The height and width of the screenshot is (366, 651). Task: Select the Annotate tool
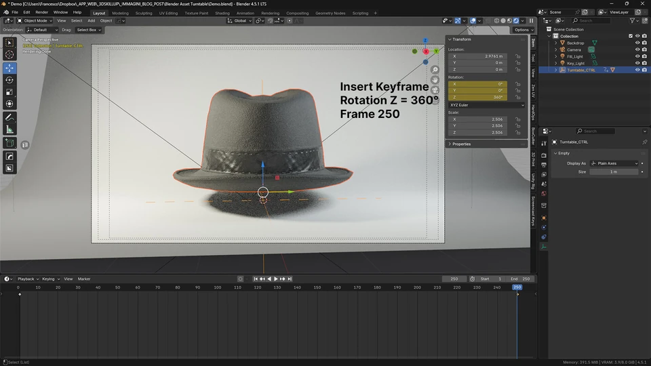9,117
